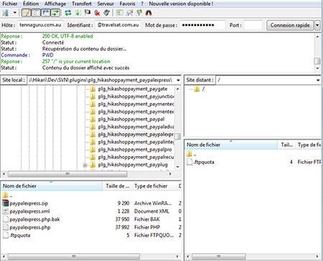Open the Site Manager icon
Image resolution: width=323 pixels, height=261 pixels.
click(x=6, y=13)
